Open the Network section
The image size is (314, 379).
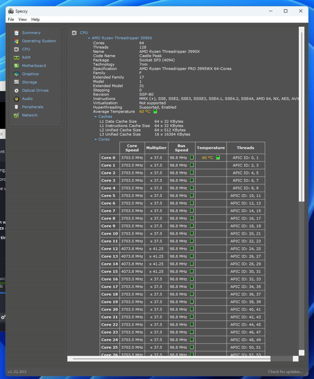click(30, 115)
